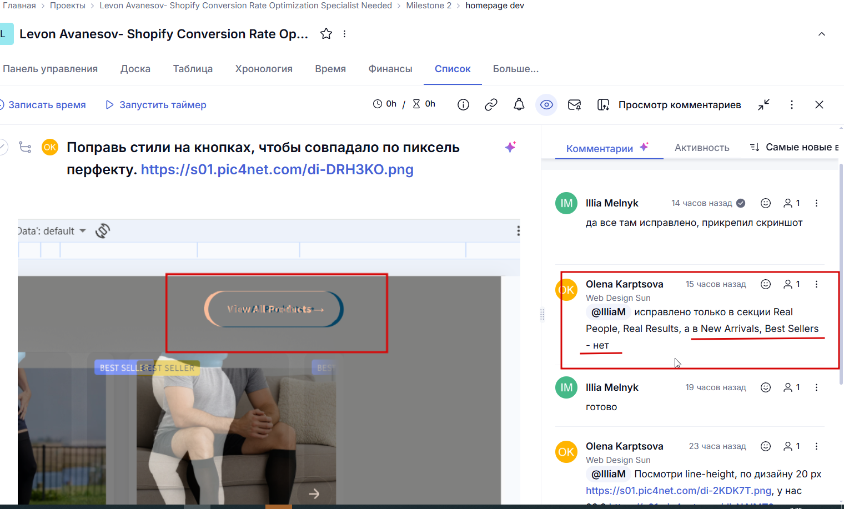Click the panel splitter drag handle
Image resolution: width=844 pixels, height=509 pixels.
542,315
